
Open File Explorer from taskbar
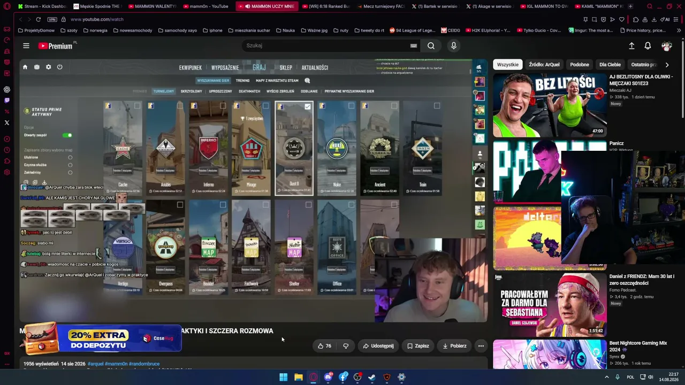298,377
